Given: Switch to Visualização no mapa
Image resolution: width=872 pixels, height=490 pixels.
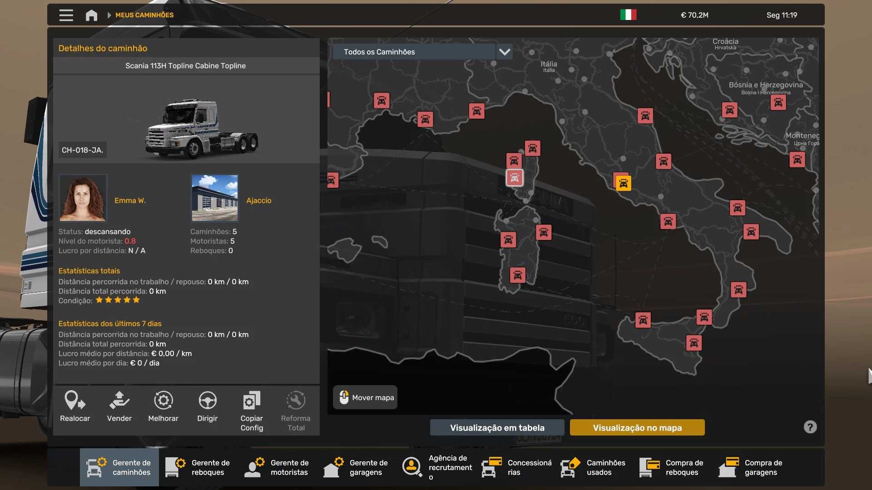Looking at the screenshot, I should 637,427.
